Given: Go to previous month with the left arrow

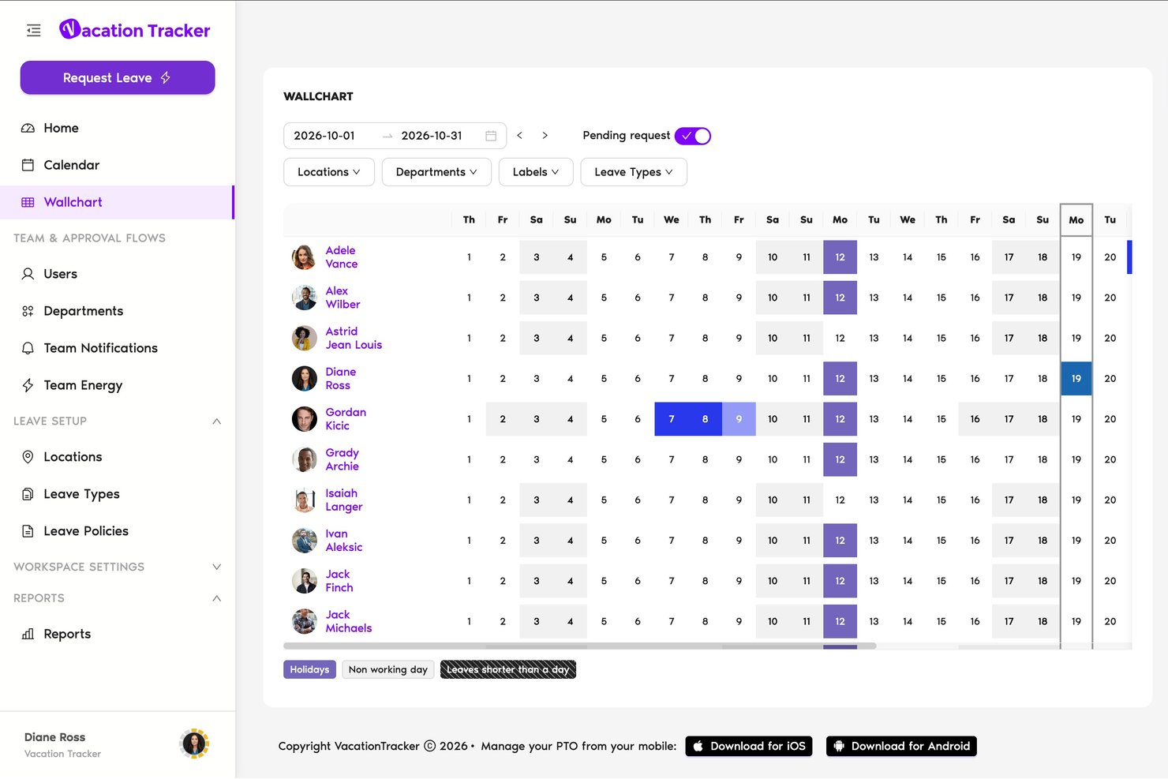Looking at the screenshot, I should coord(519,136).
